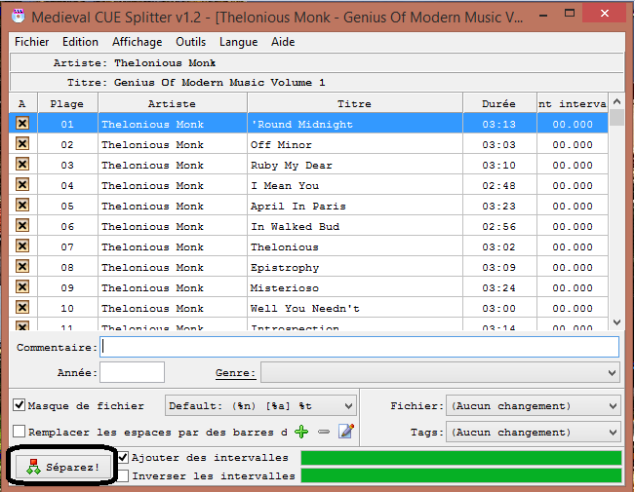Select the Epistrophy title cell
Screen dimensions: 635x492
tap(355, 267)
